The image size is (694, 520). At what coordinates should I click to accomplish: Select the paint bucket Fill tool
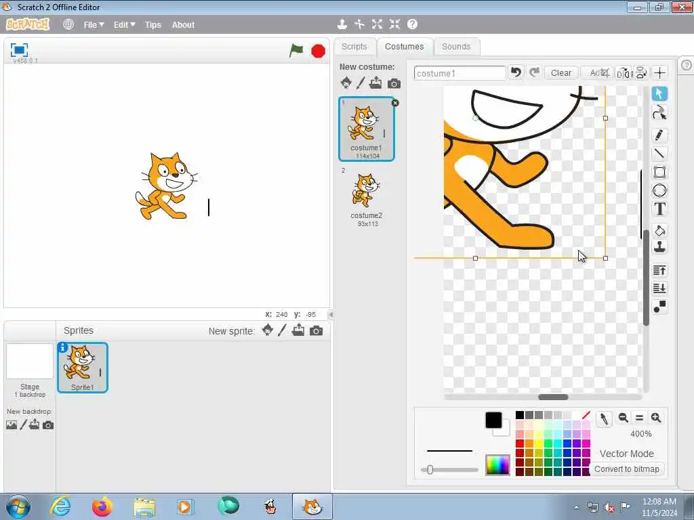tap(659, 230)
